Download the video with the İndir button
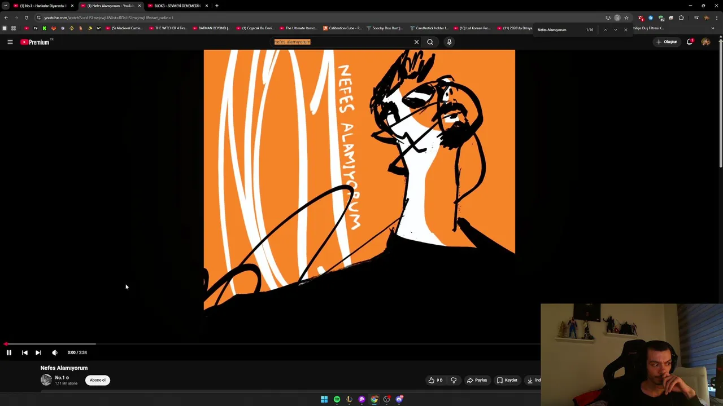 click(533, 380)
